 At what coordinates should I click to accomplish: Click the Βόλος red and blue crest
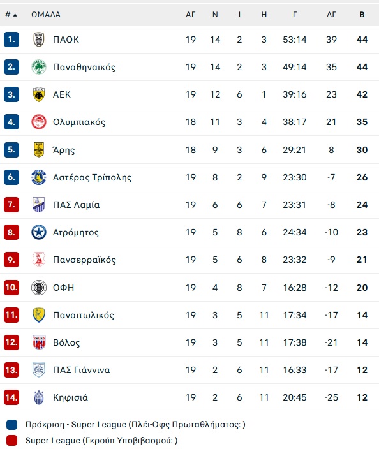[39, 342]
